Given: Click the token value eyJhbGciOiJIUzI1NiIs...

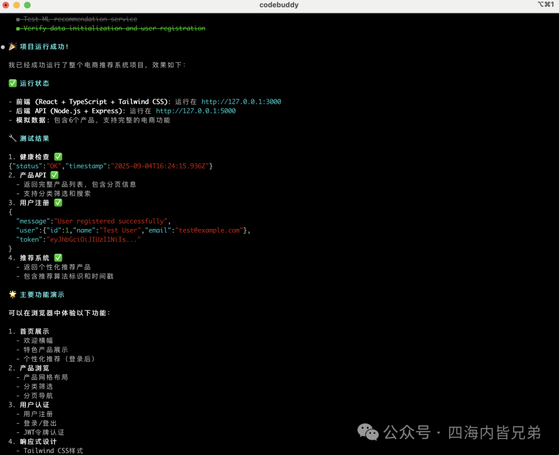Looking at the screenshot, I should [94, 239].
